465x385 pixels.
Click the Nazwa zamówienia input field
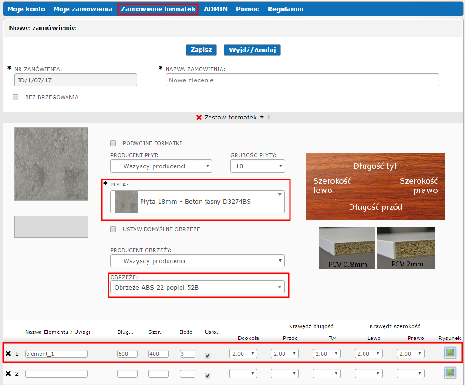302,80
